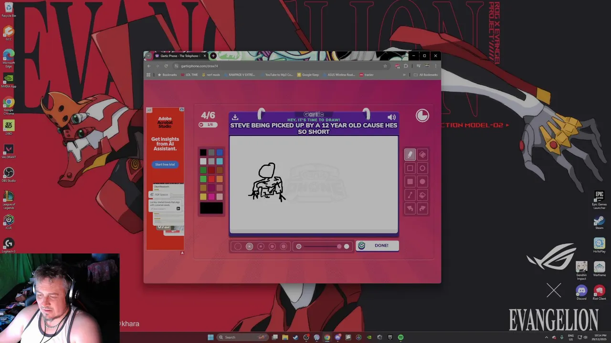The height and width of the screenshot is (343, 611).
Task: Open the Bookmarks folder in bookmarks bar
Action: (x=167, y=75)
